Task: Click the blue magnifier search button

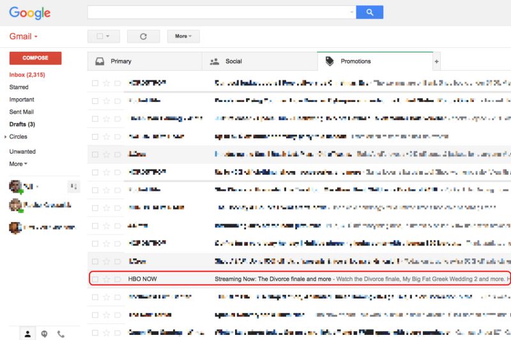Action: tap(370, 12)
